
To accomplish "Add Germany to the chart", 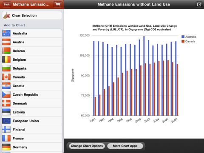I will pyautogui.click(x=32, y=147).
